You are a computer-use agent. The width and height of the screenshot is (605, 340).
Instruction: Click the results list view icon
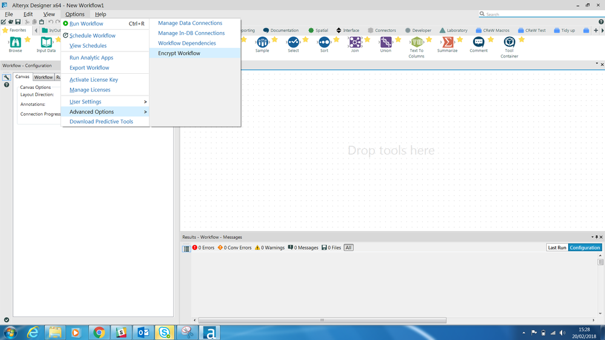click(187, 249)
